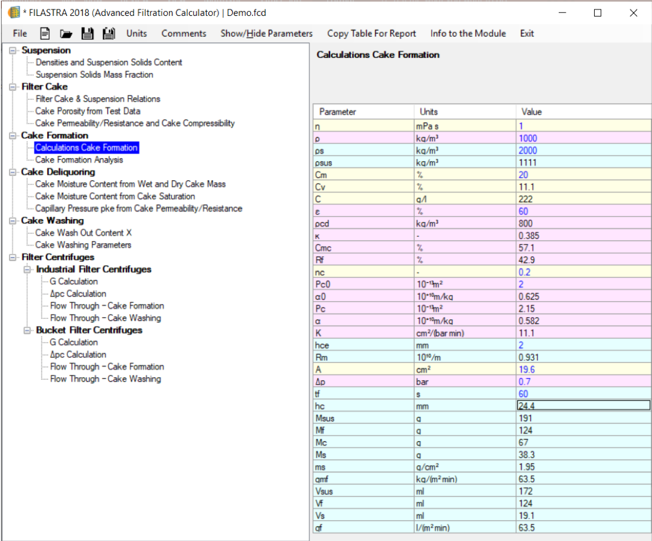Click the New document icon

(x=45, y=33)
